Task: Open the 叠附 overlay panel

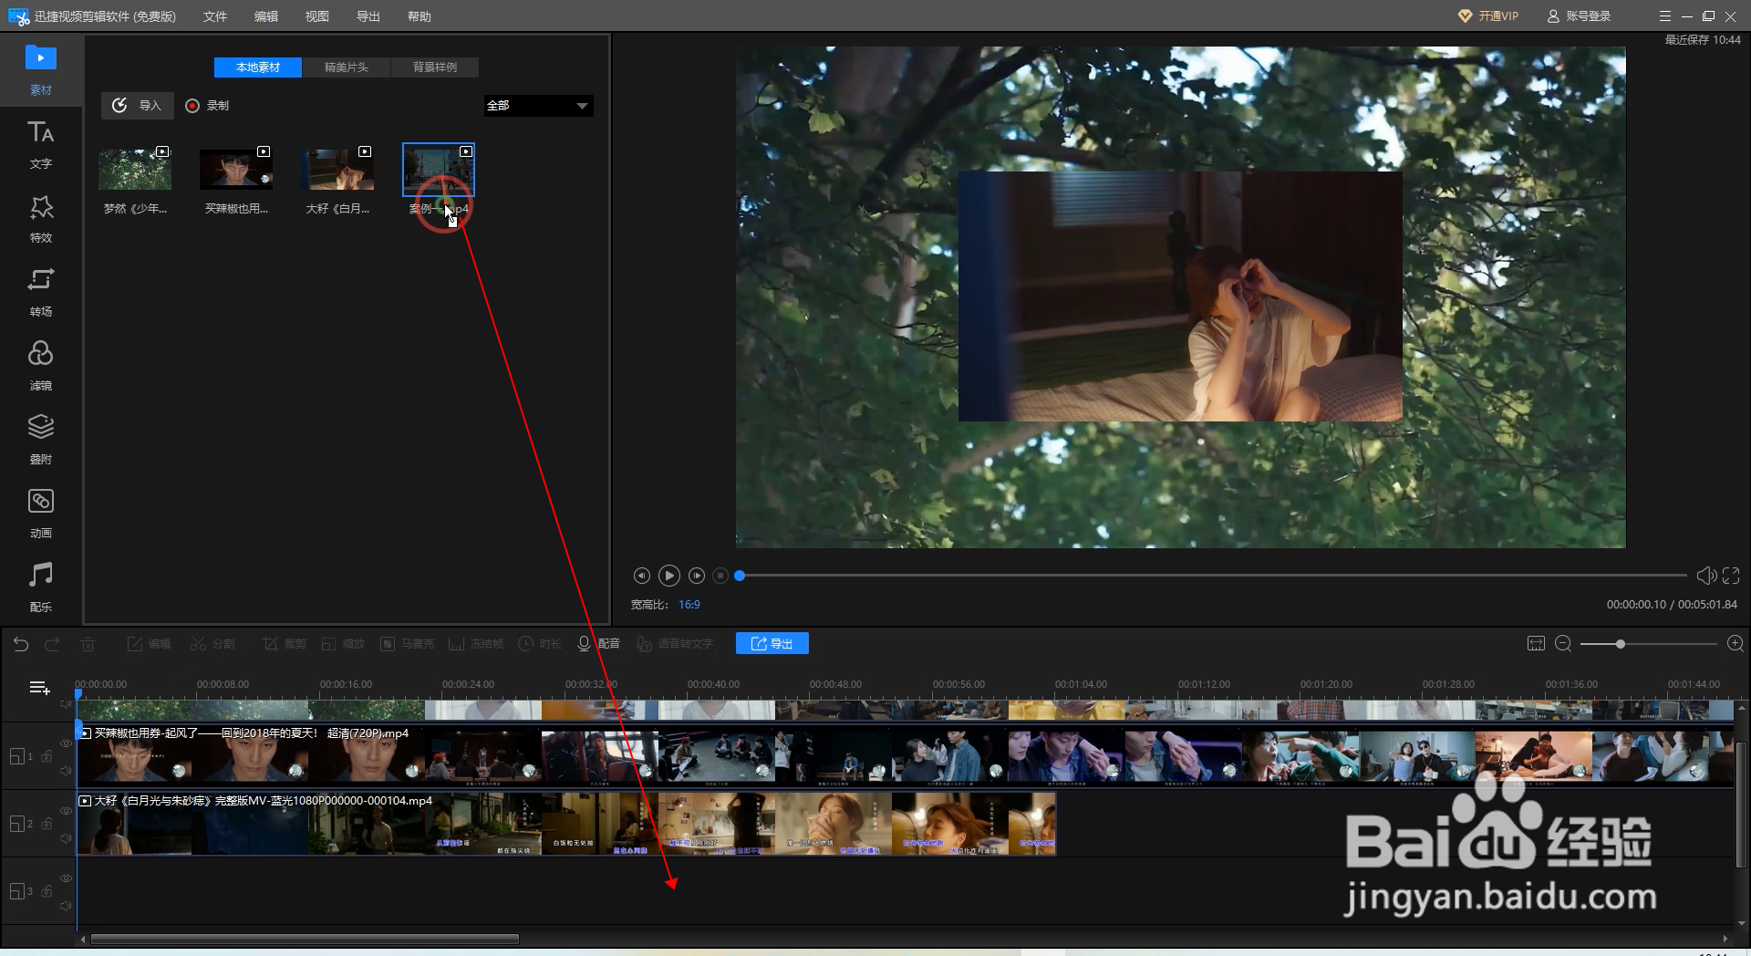Action: click(41, 440)
